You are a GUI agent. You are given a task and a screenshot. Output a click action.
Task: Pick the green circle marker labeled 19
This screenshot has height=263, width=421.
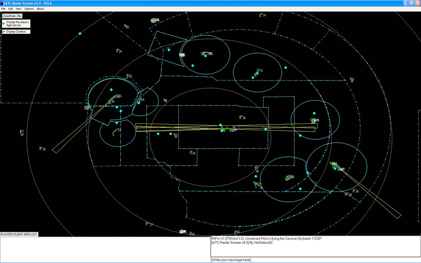click(x=141, y=99)
